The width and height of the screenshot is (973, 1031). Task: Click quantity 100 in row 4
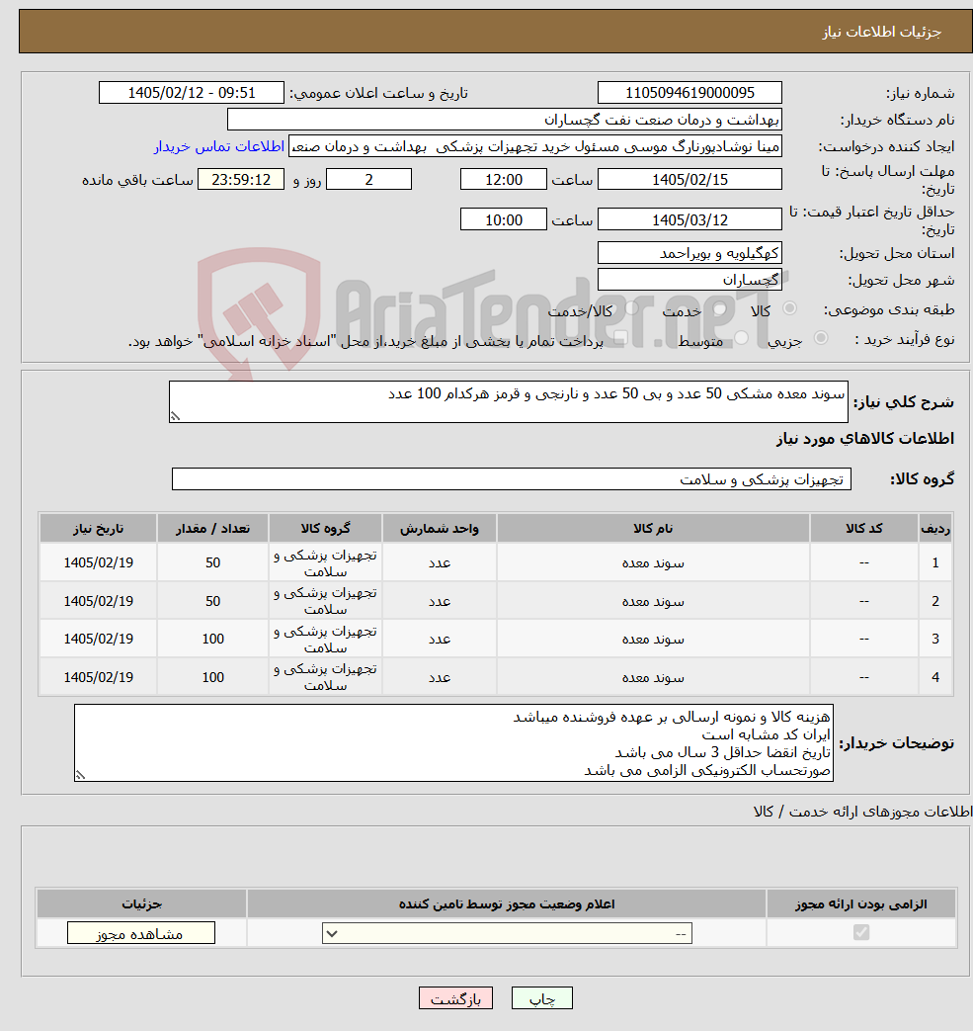click(212, 677)
